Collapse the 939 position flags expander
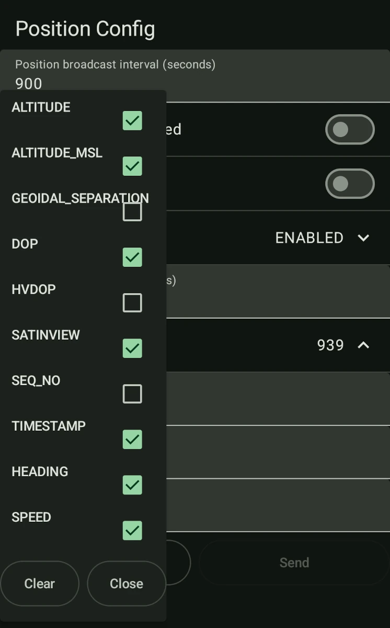This screenshot has height=628, width=390. tap(363, 345)
